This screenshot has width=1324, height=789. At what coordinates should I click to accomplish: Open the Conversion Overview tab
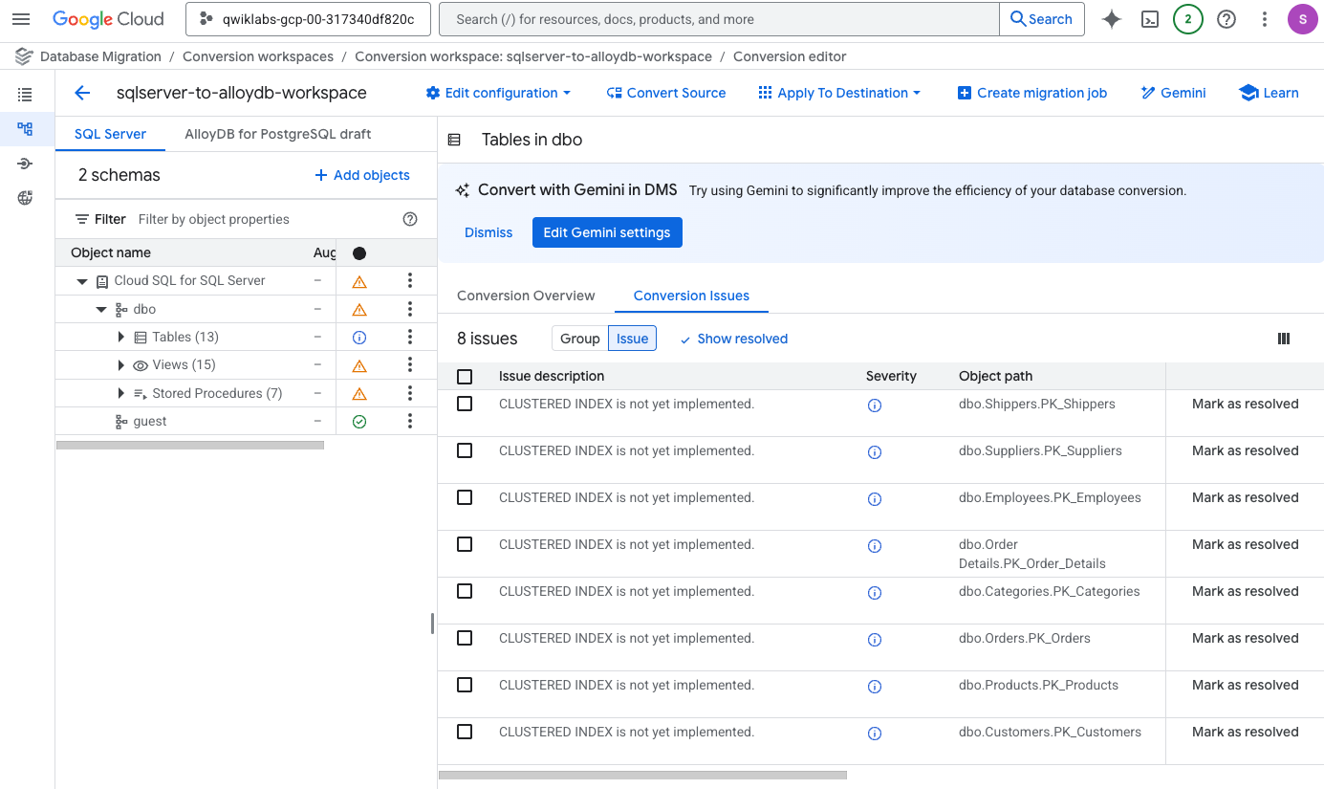pyautogui.click(x=526, y=296)
